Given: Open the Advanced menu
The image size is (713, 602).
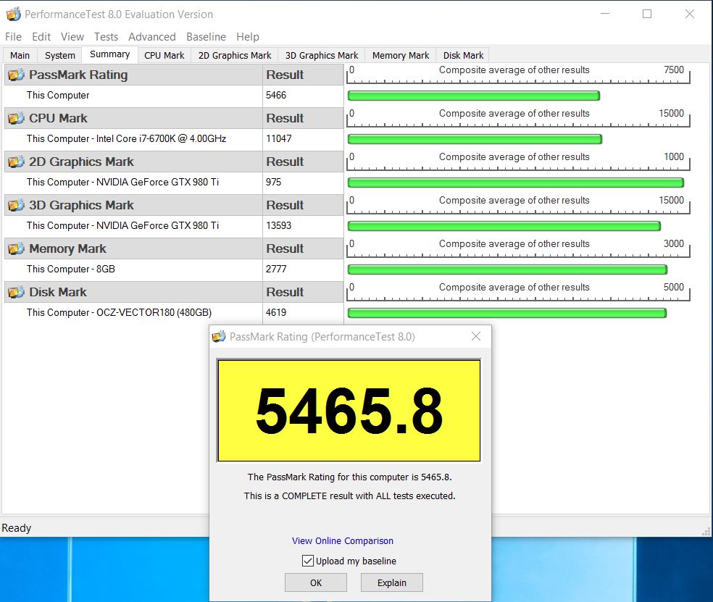Looking at the screenshot, I should (x=152, y=37).
